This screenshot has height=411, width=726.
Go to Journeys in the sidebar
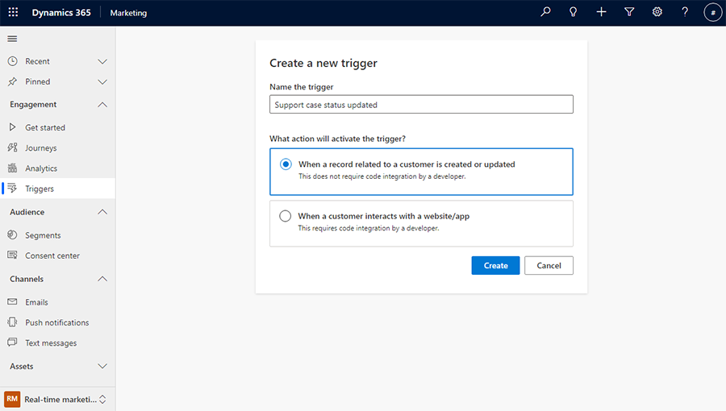[x=40, y=148]
